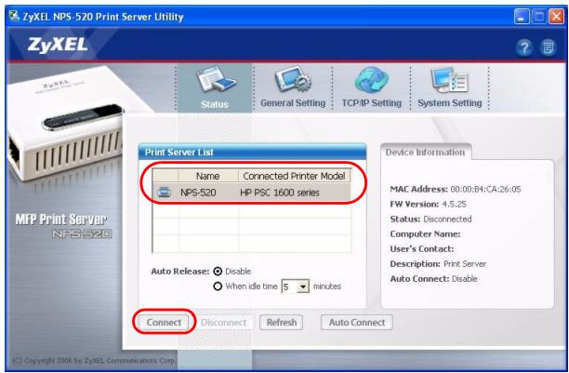Switch to General Setting tab label
This screenshot has width=569, height=373.
(x=293, y=103)
